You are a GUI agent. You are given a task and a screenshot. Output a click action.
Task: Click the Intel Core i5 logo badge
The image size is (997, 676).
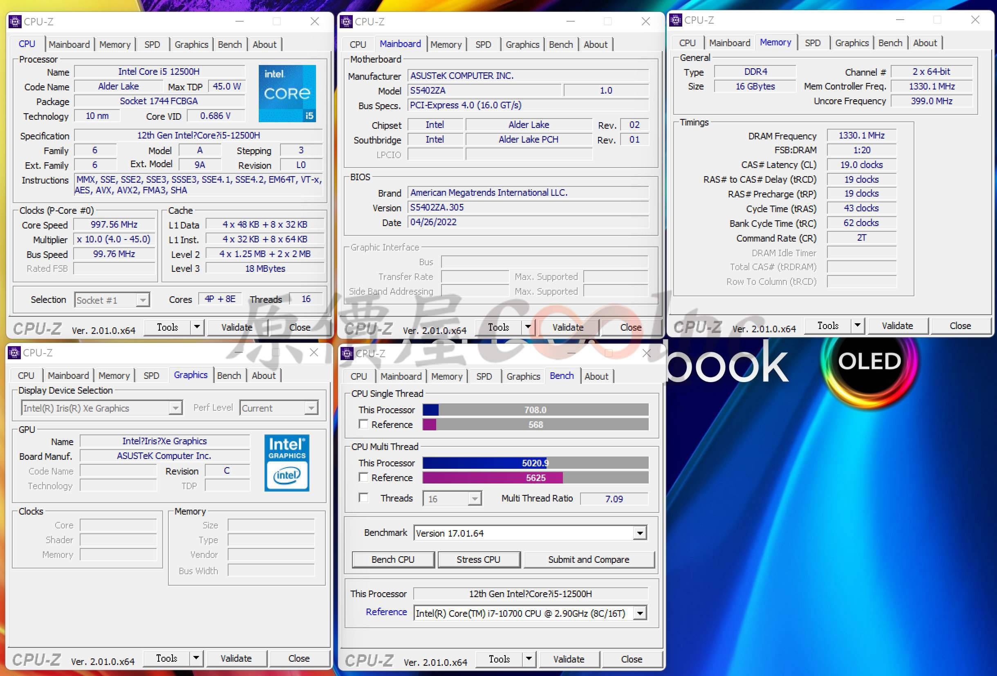tap(287, 94)
